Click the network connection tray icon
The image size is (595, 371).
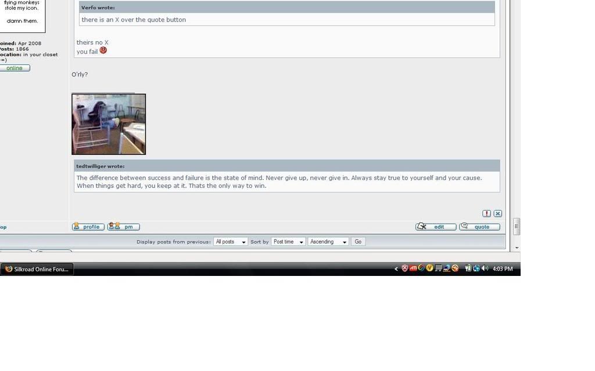476,268
